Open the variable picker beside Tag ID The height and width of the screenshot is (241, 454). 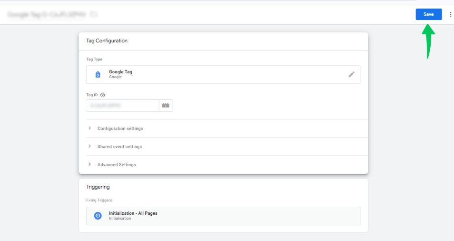pyautogui.click(x=166, y=105)
